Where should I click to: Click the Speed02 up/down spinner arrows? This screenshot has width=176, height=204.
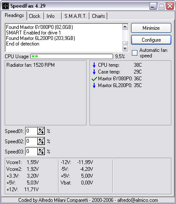(x=41, y=142)
